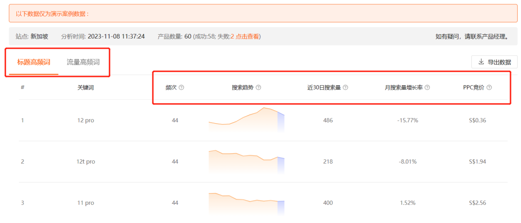Export data with the 导出数据 button
Viewport: 521px width, 223px height.
pos(494,62)
